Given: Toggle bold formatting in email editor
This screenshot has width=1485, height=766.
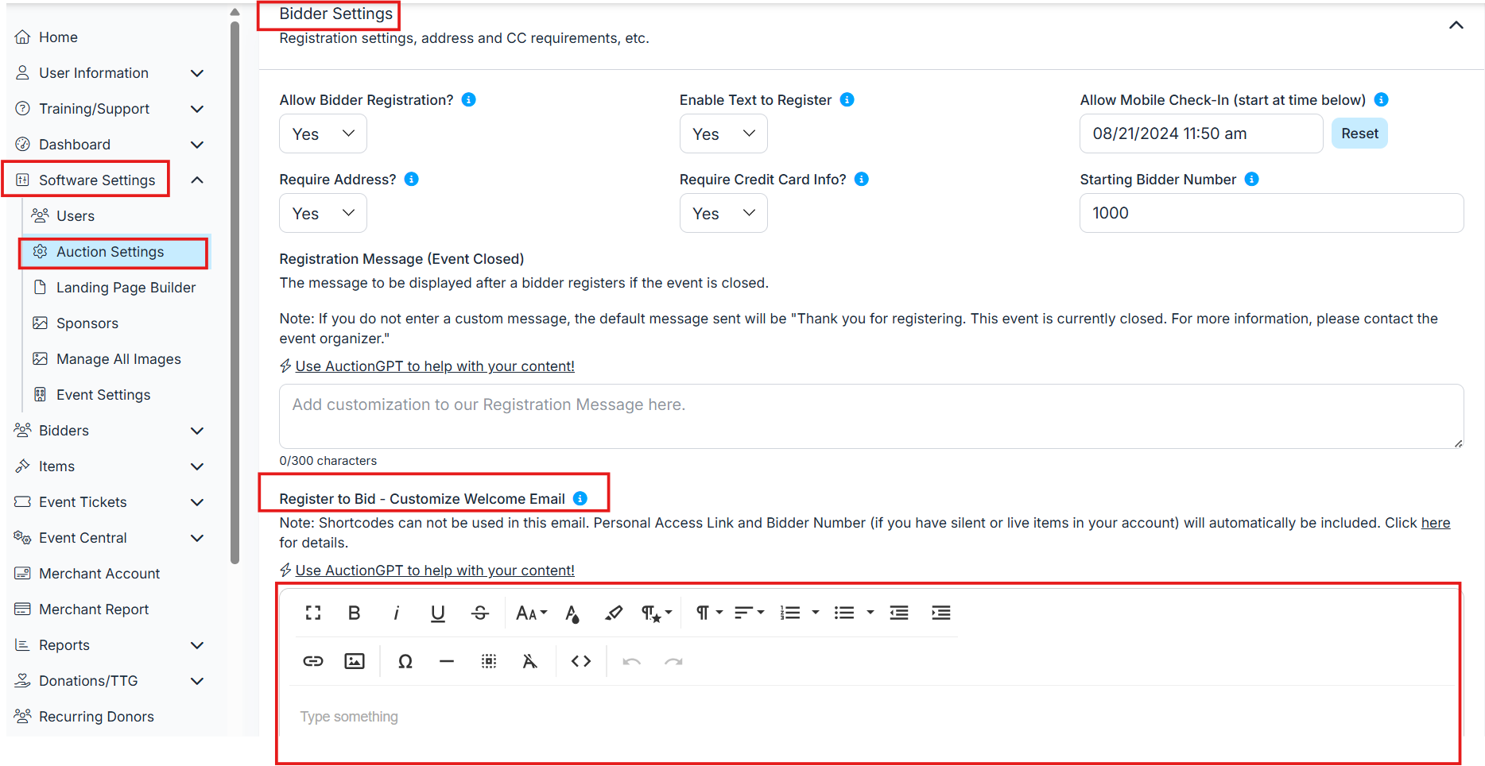Looking at the screenshot, I should [x=355, y=613].
